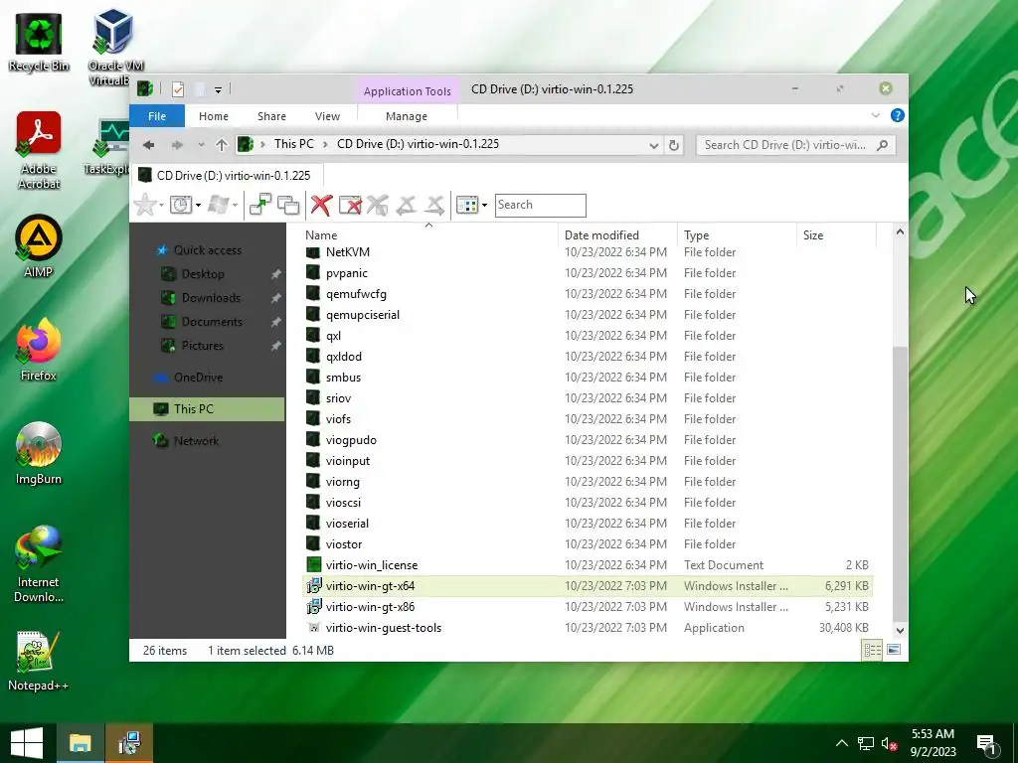Image resolution: width=1018 pixels, height=763 pixels.
Task: Show hidden tray icons chevron
Action: (x=841, y=743)
